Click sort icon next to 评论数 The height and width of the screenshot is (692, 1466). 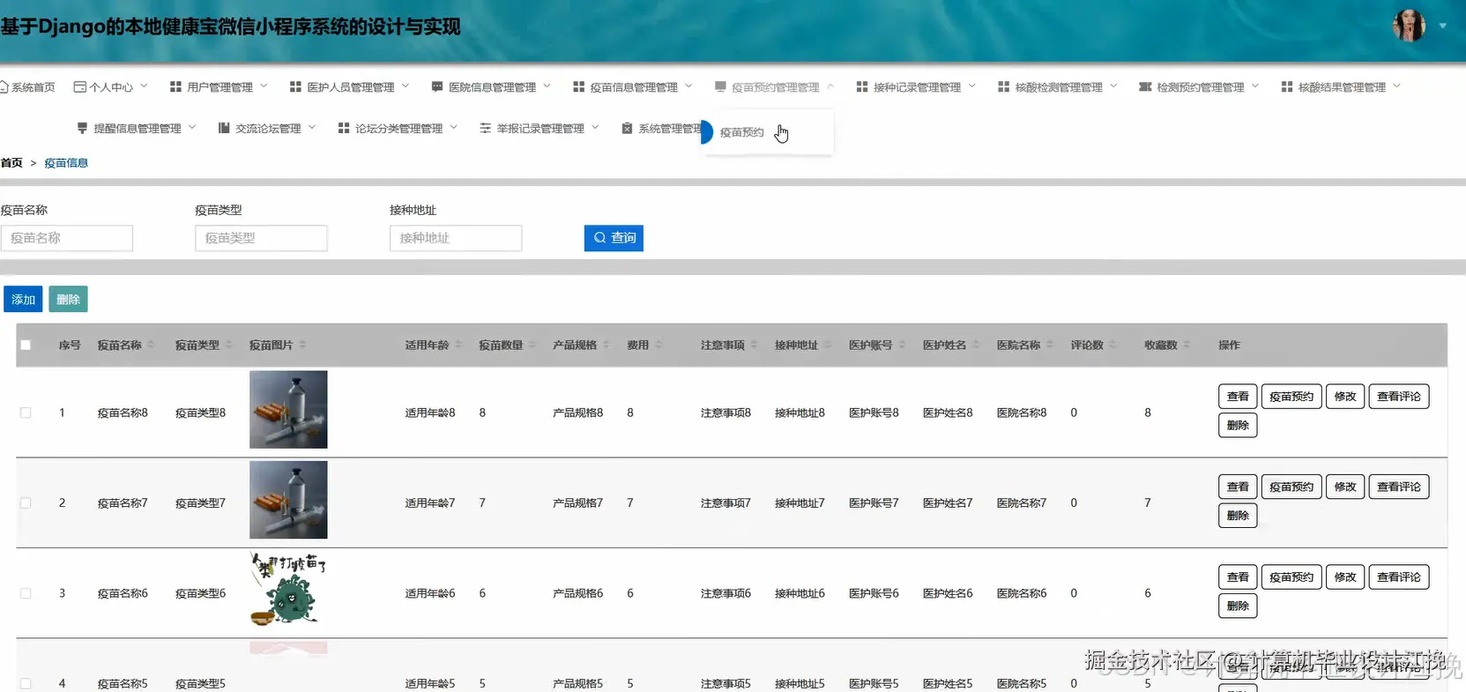coord(1113,345)
